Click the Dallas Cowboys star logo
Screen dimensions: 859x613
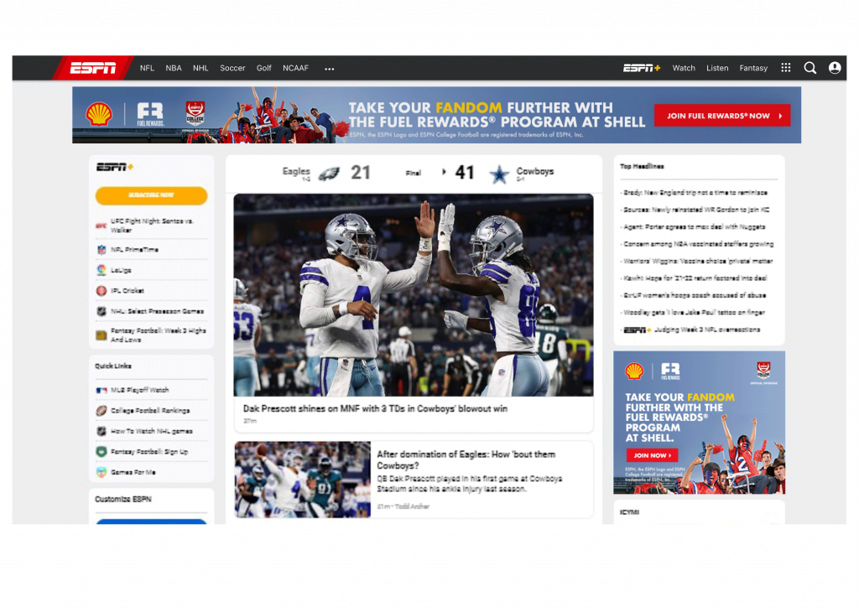(499, 174)
